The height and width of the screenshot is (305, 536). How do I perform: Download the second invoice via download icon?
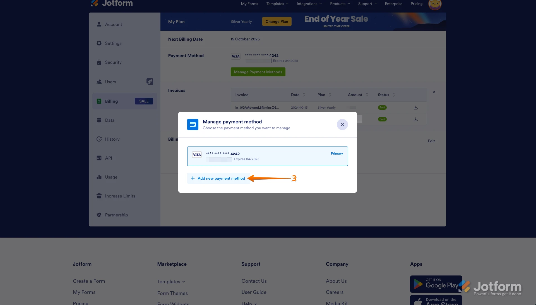(415, 119)
